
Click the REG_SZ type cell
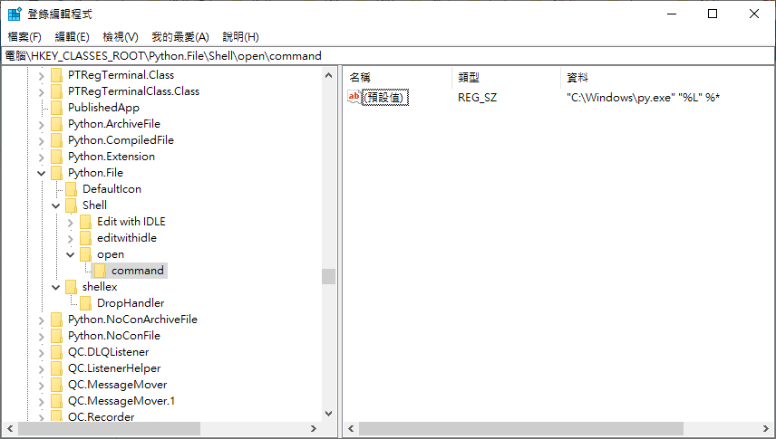(x=477, y=98)
